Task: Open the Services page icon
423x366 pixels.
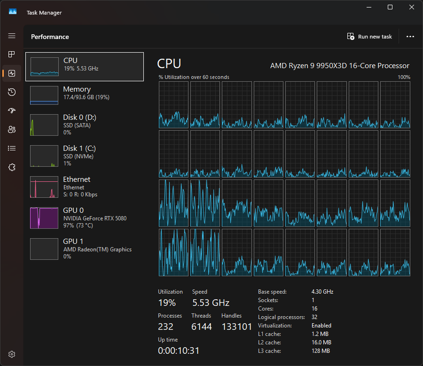Action: 12,167
